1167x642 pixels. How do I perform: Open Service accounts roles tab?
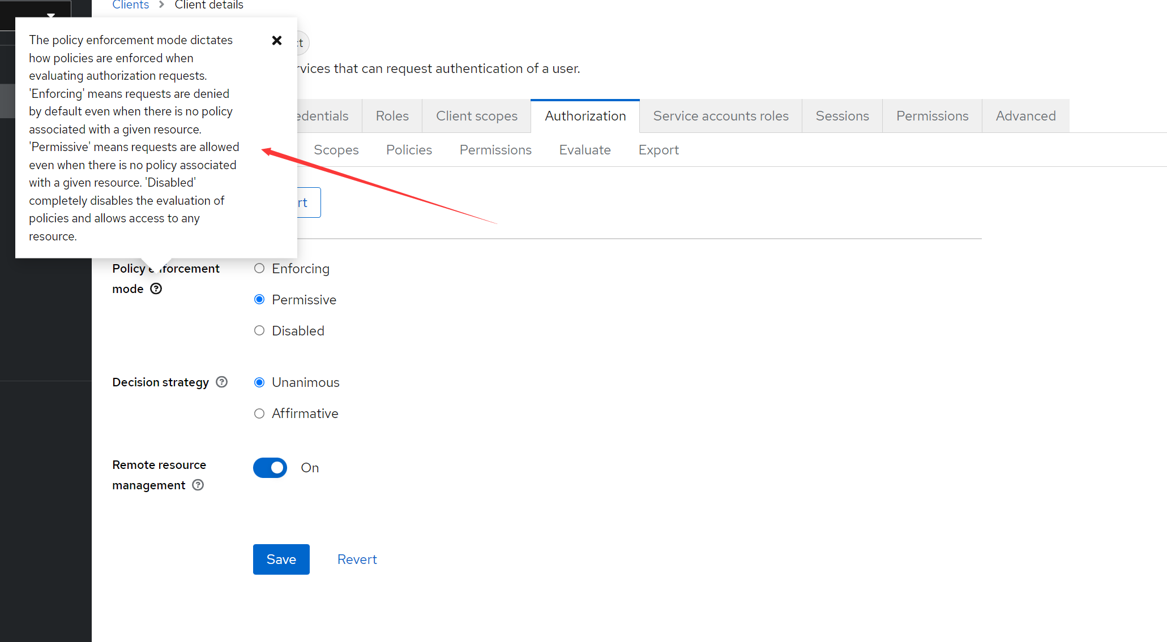[721, 116]
